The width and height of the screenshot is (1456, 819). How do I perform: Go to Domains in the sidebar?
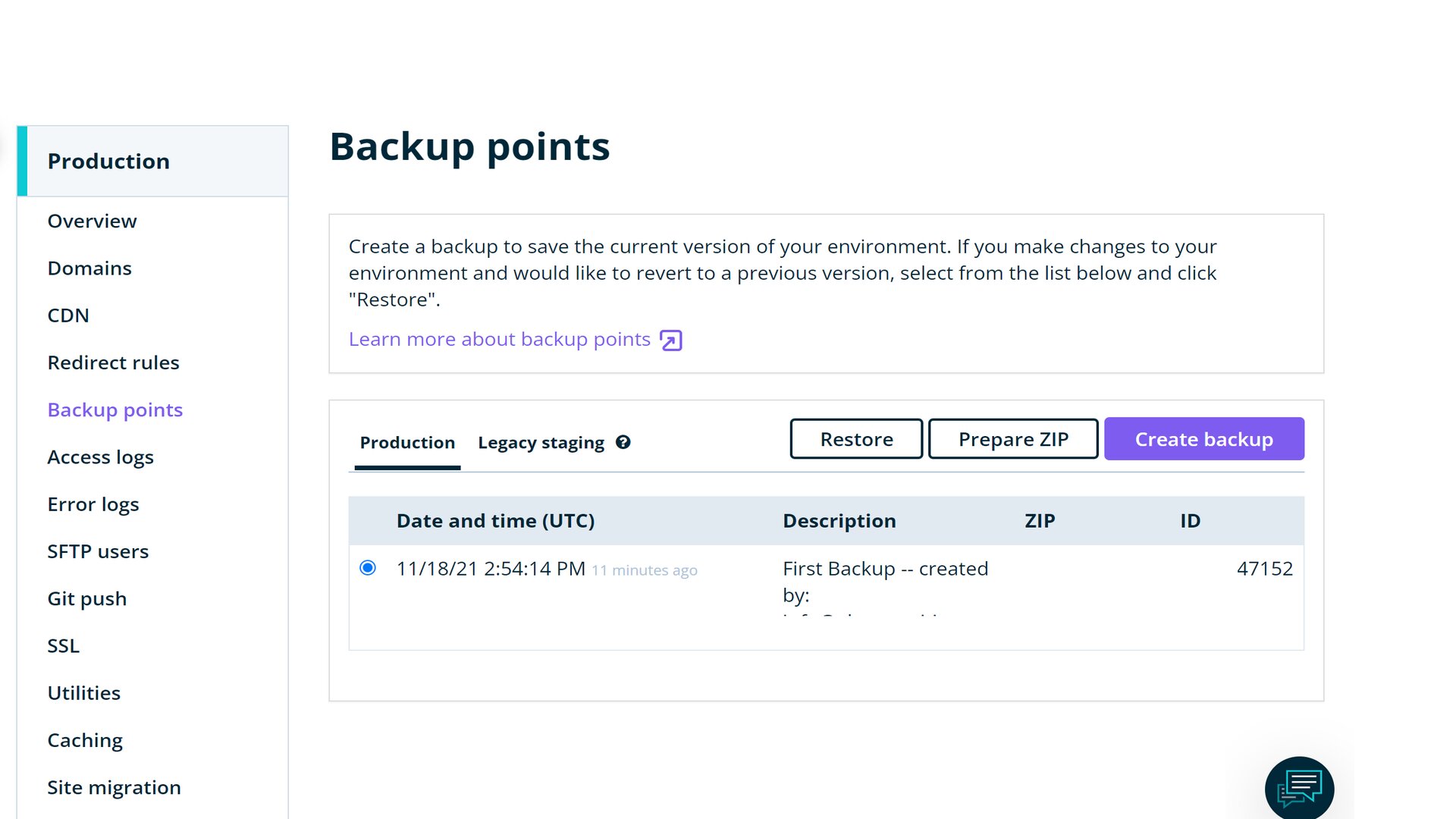89,268
